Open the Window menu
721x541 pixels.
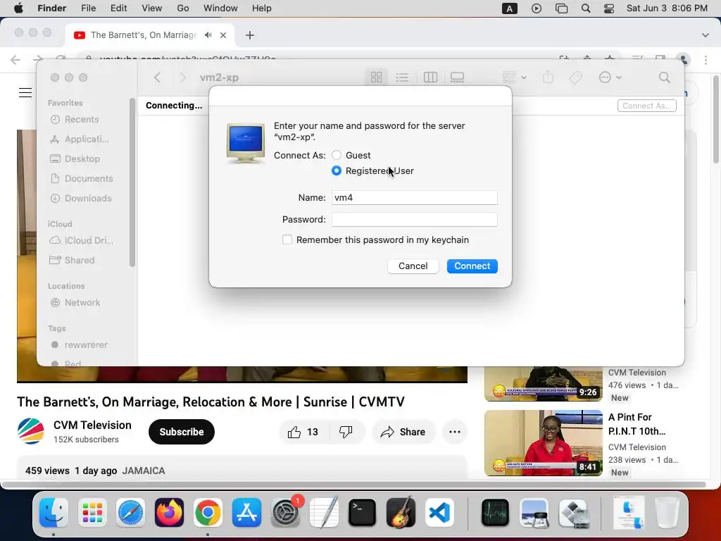220,8
